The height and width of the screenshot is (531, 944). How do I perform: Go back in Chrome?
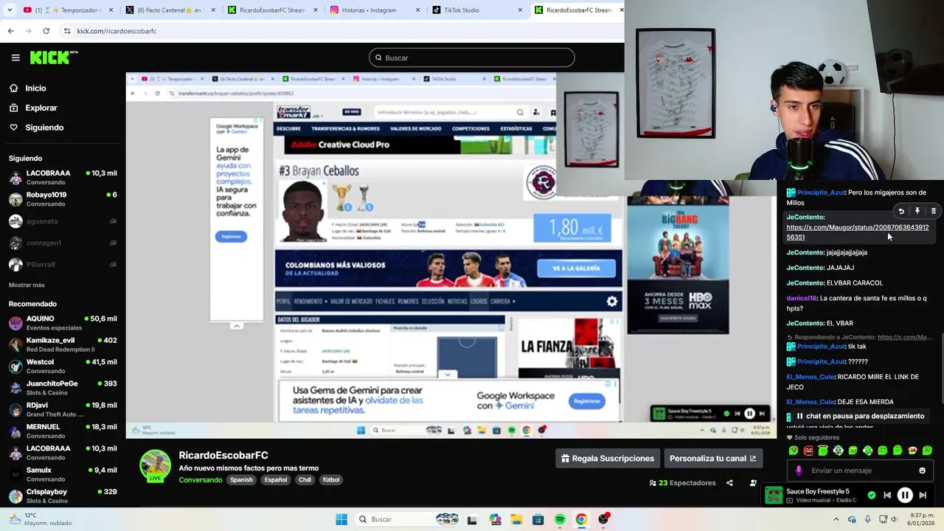coord(10,31)
